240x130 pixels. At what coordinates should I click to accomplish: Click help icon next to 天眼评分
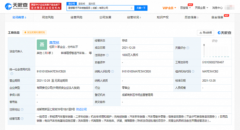pos(188,48)
